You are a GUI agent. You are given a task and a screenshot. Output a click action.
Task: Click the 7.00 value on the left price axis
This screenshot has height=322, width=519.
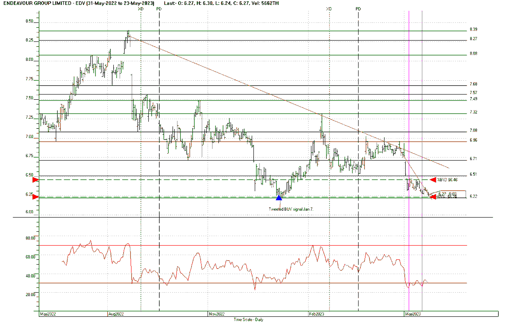[29, 137]
